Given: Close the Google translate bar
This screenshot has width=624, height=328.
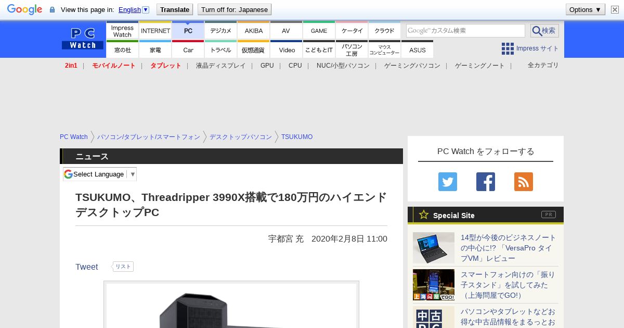Looking at the screenshot, I should click(x=615, y=9).
